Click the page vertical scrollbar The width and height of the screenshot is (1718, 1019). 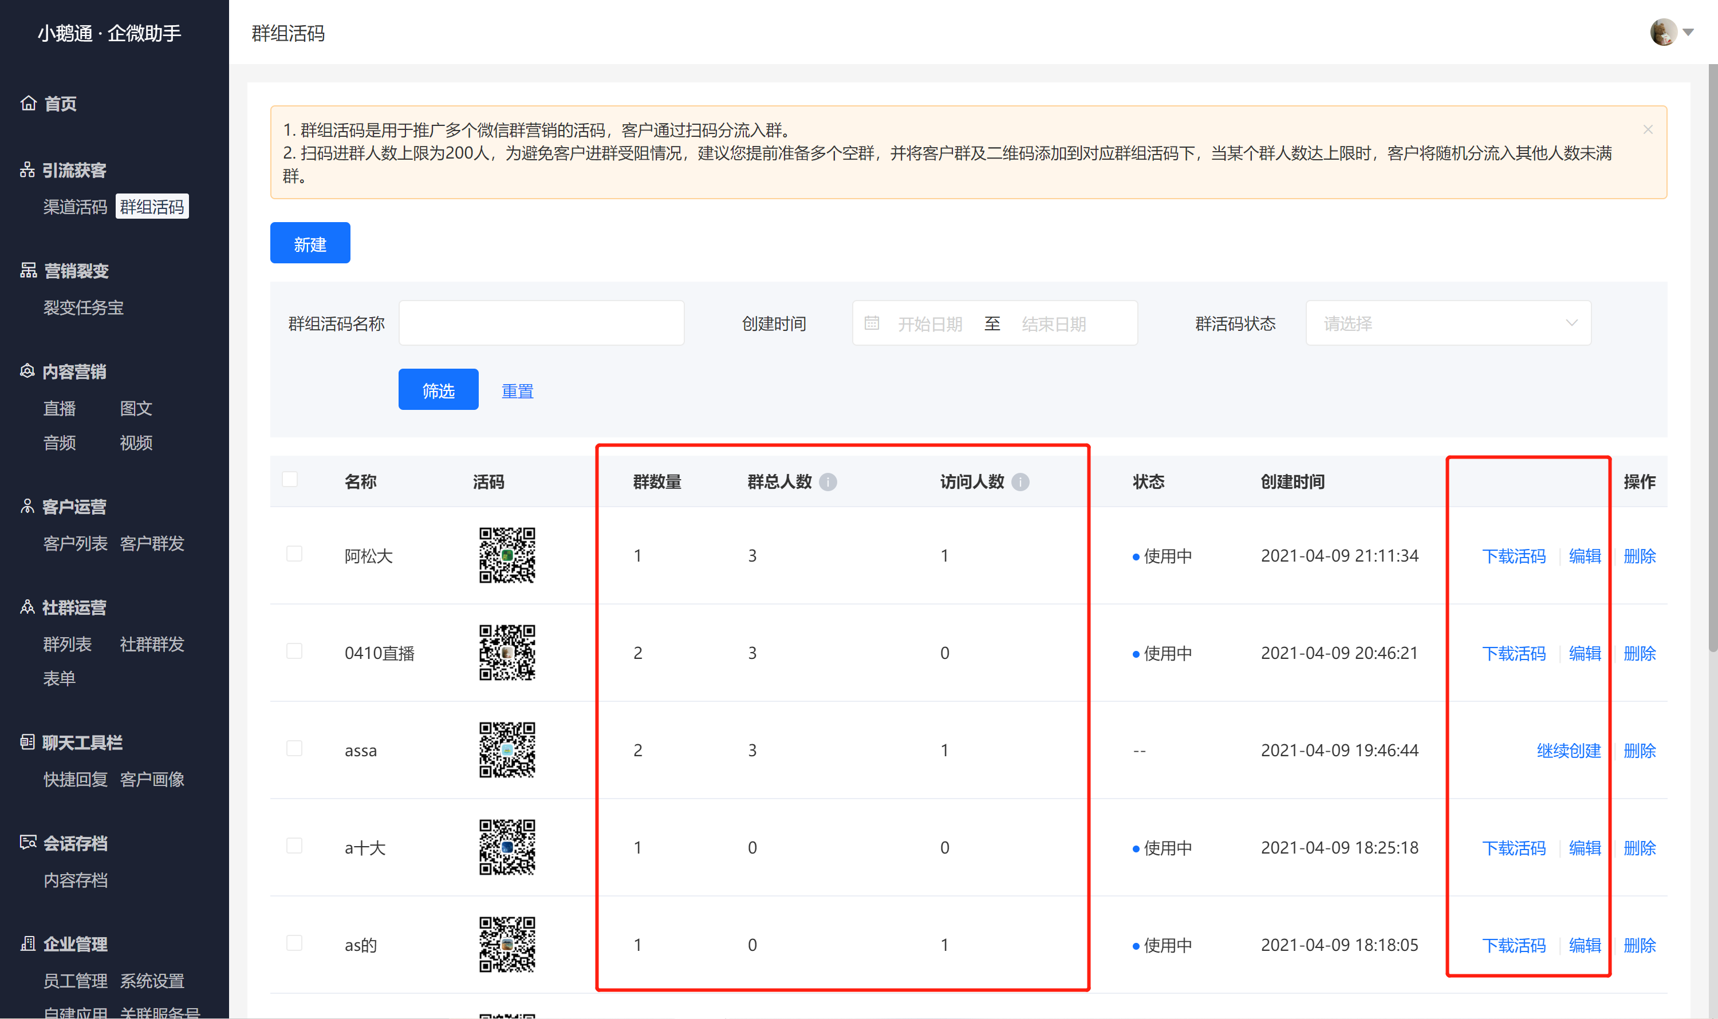[x=1712, y=357]
